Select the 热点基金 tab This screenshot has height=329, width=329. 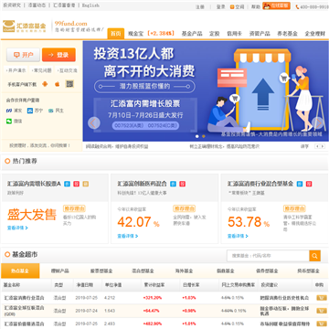[20, 271]
